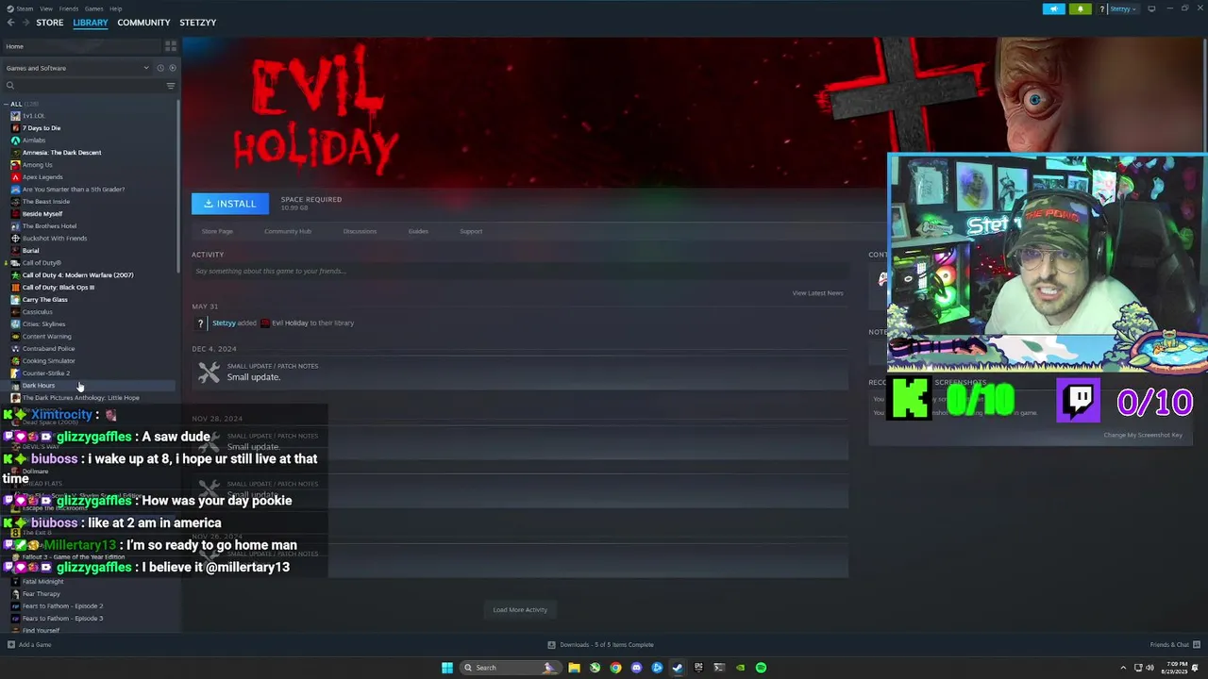Click the wrench icon for Dec 4 update

(x=209, y=373)
